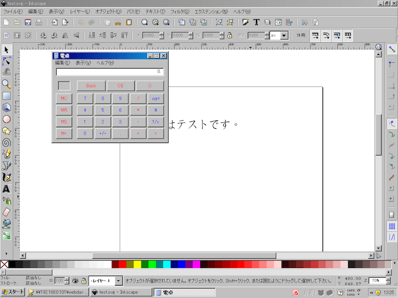Select the 3D Box tool
The width and height of the screenshot is (398, 298).
coord(6,107)
